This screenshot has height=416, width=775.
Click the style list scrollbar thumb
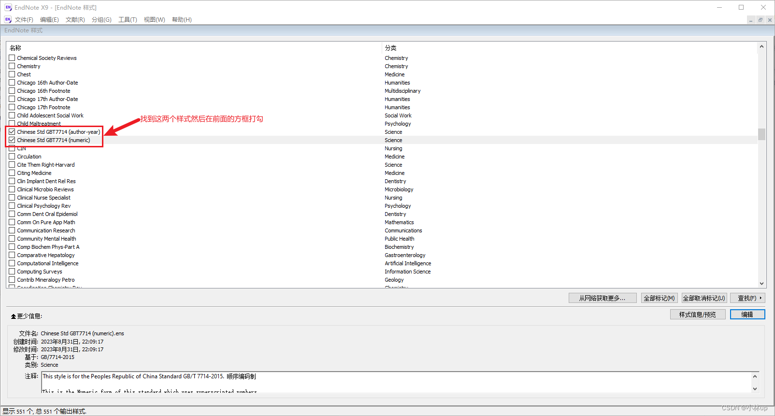pyautogui.click(x=761, y=134)
